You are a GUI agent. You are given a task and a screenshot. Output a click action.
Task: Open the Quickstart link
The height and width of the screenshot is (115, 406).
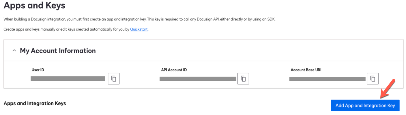[x=139, y=29]
